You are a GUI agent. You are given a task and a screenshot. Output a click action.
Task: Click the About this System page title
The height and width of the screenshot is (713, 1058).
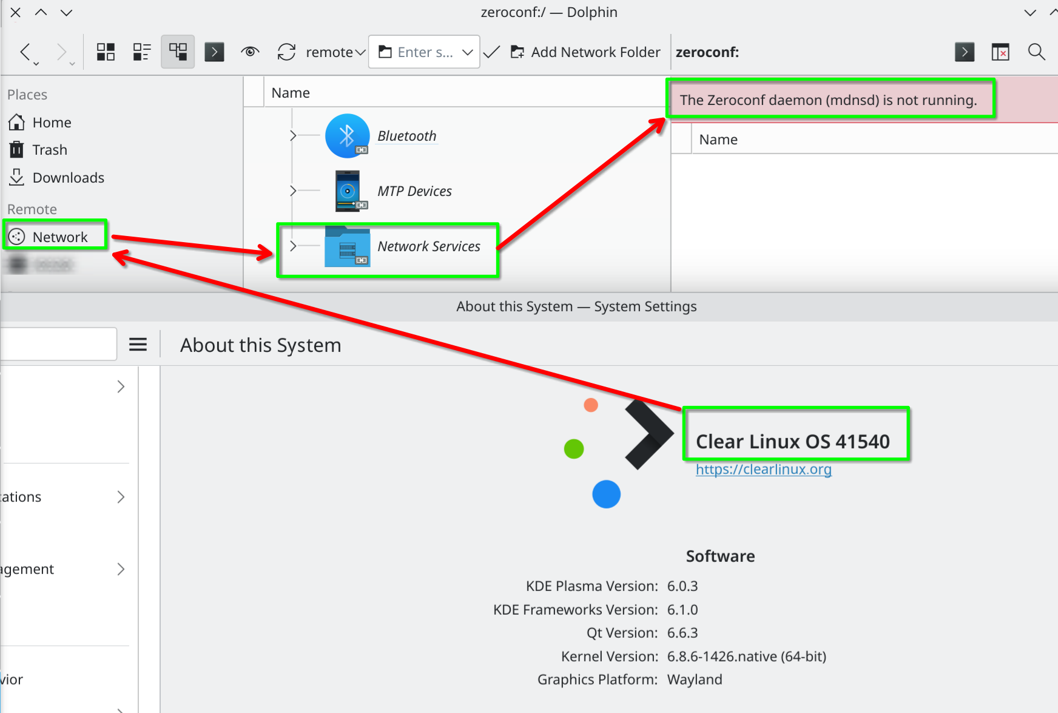click(261, 345)
